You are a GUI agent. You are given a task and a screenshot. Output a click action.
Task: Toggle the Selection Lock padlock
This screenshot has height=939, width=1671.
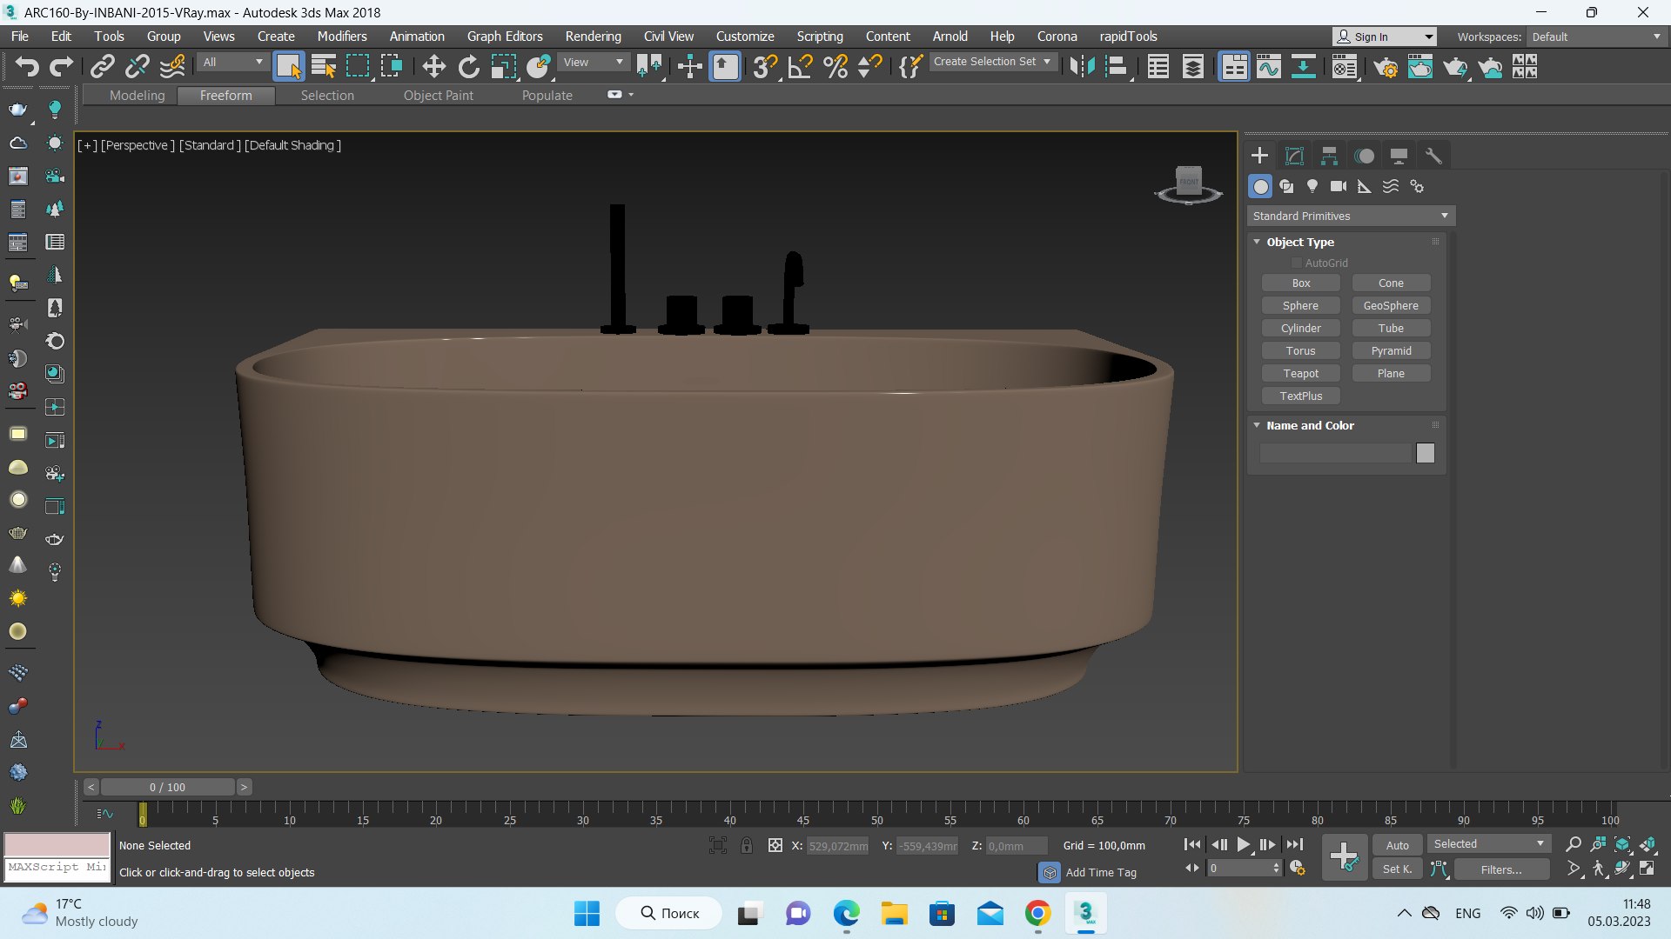(x=747, y=845)
